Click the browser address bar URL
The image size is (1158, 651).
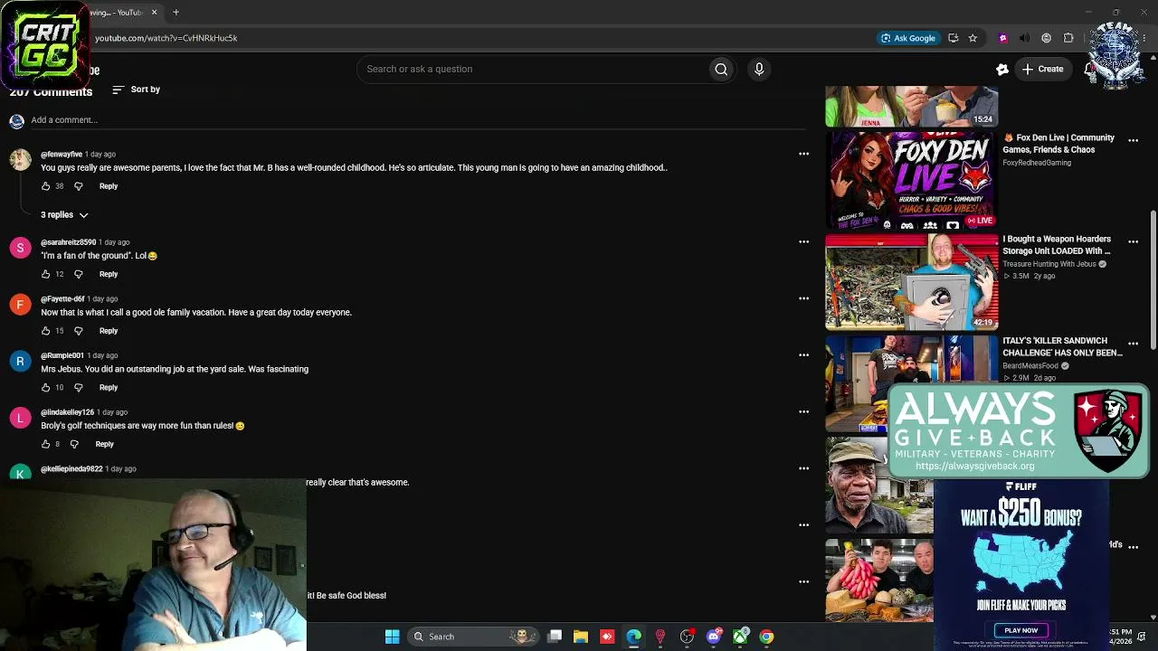[x=166, y=38]
